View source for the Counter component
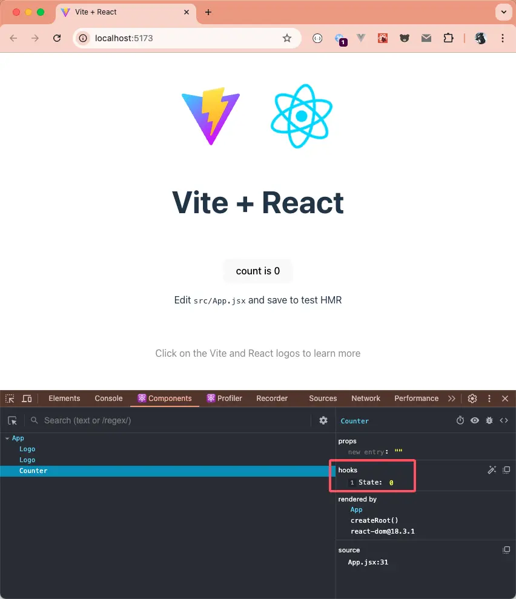The height and width of the screenshot is (599, 516). point(504,420)
